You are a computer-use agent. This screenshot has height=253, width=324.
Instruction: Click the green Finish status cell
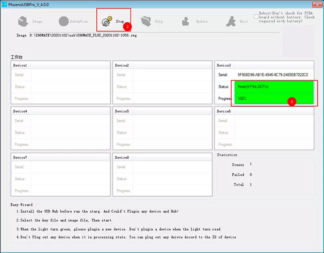click(x=274, y=87)
